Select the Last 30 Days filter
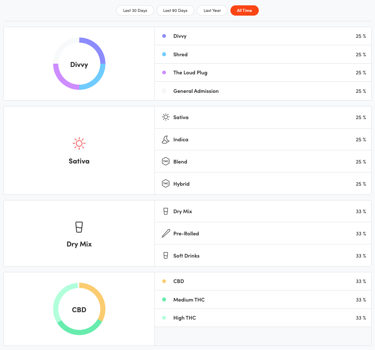 [x=135, y=10]
